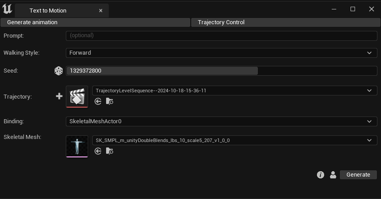Click the Unreal Engine logo icon

pyautogui.click(x=7, y=9)
